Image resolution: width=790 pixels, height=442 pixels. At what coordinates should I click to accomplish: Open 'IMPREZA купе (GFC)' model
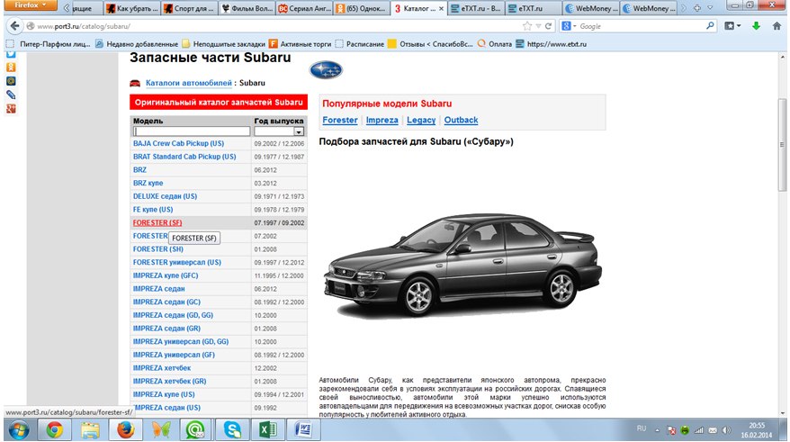[166, 275]
